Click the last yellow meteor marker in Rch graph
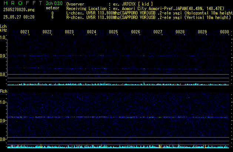233x152 pixels. click(205, 146)
